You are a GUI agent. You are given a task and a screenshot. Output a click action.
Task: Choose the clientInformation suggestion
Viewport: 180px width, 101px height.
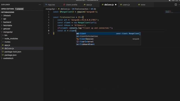click(108, 36)
